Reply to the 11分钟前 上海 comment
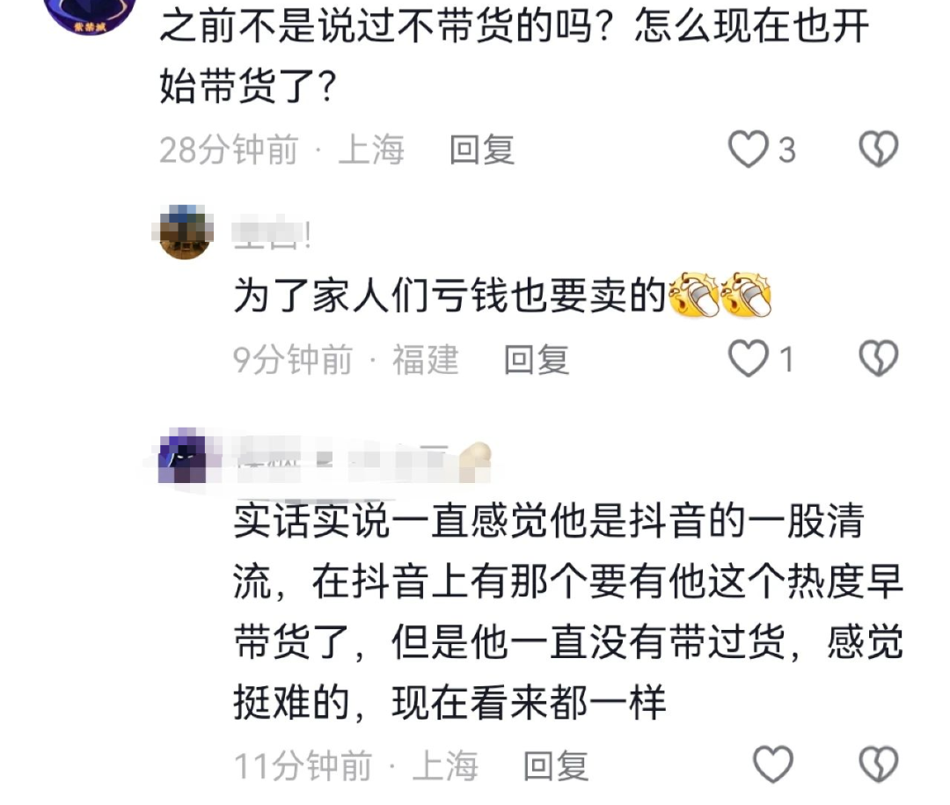 (x=556, y=765)
